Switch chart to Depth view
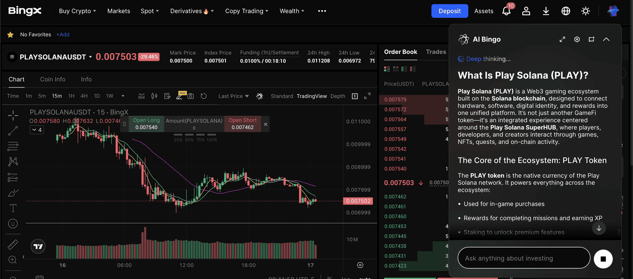 [338, 96]
